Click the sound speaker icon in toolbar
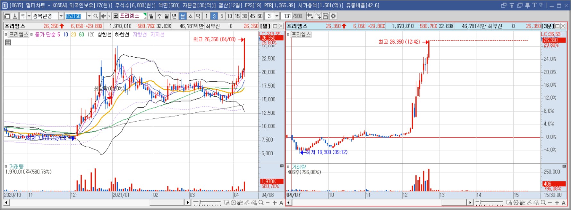 pos(104,16)
